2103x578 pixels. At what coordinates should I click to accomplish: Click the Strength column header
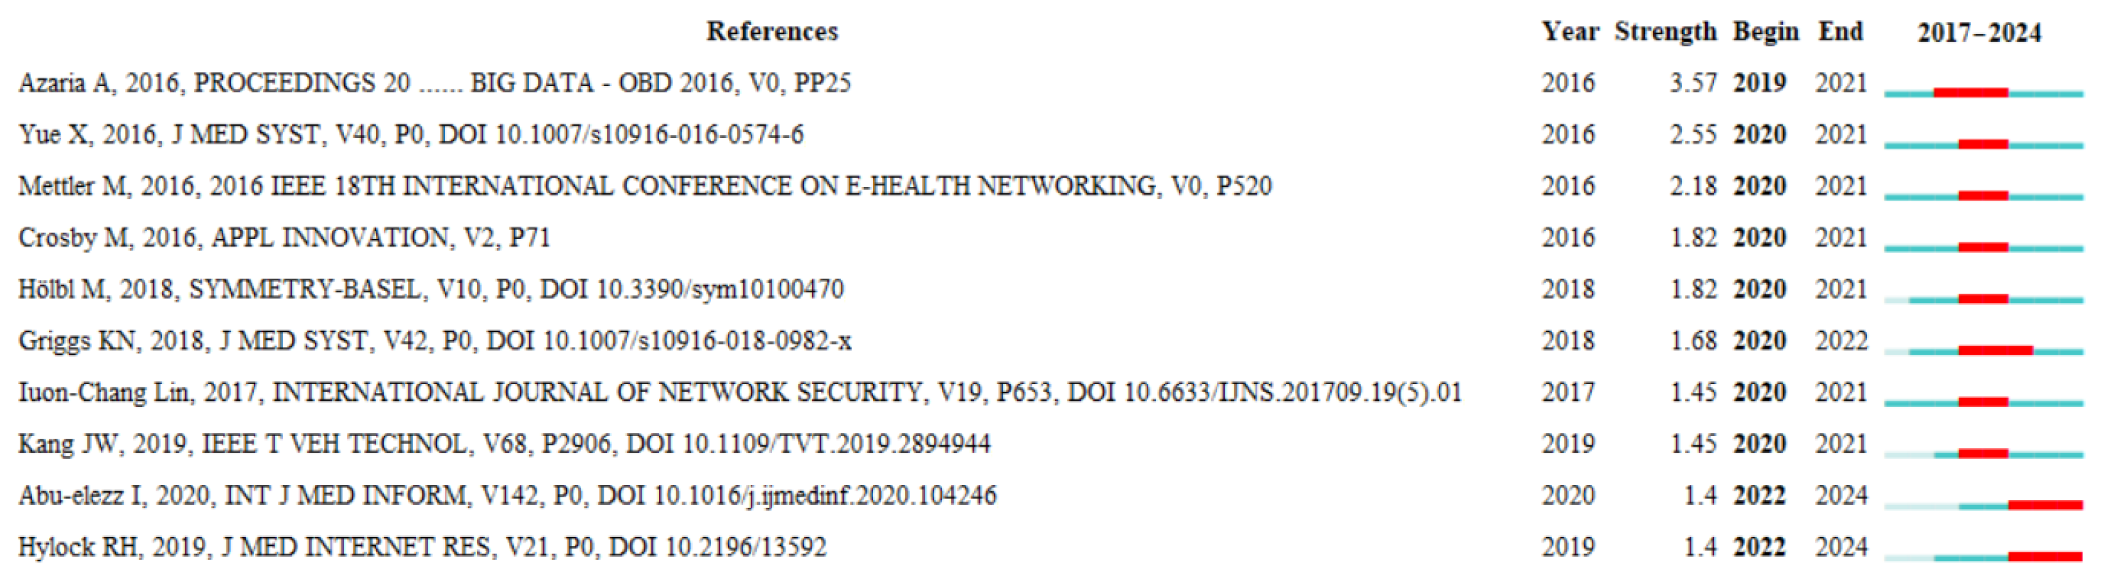pos(1665,31)
